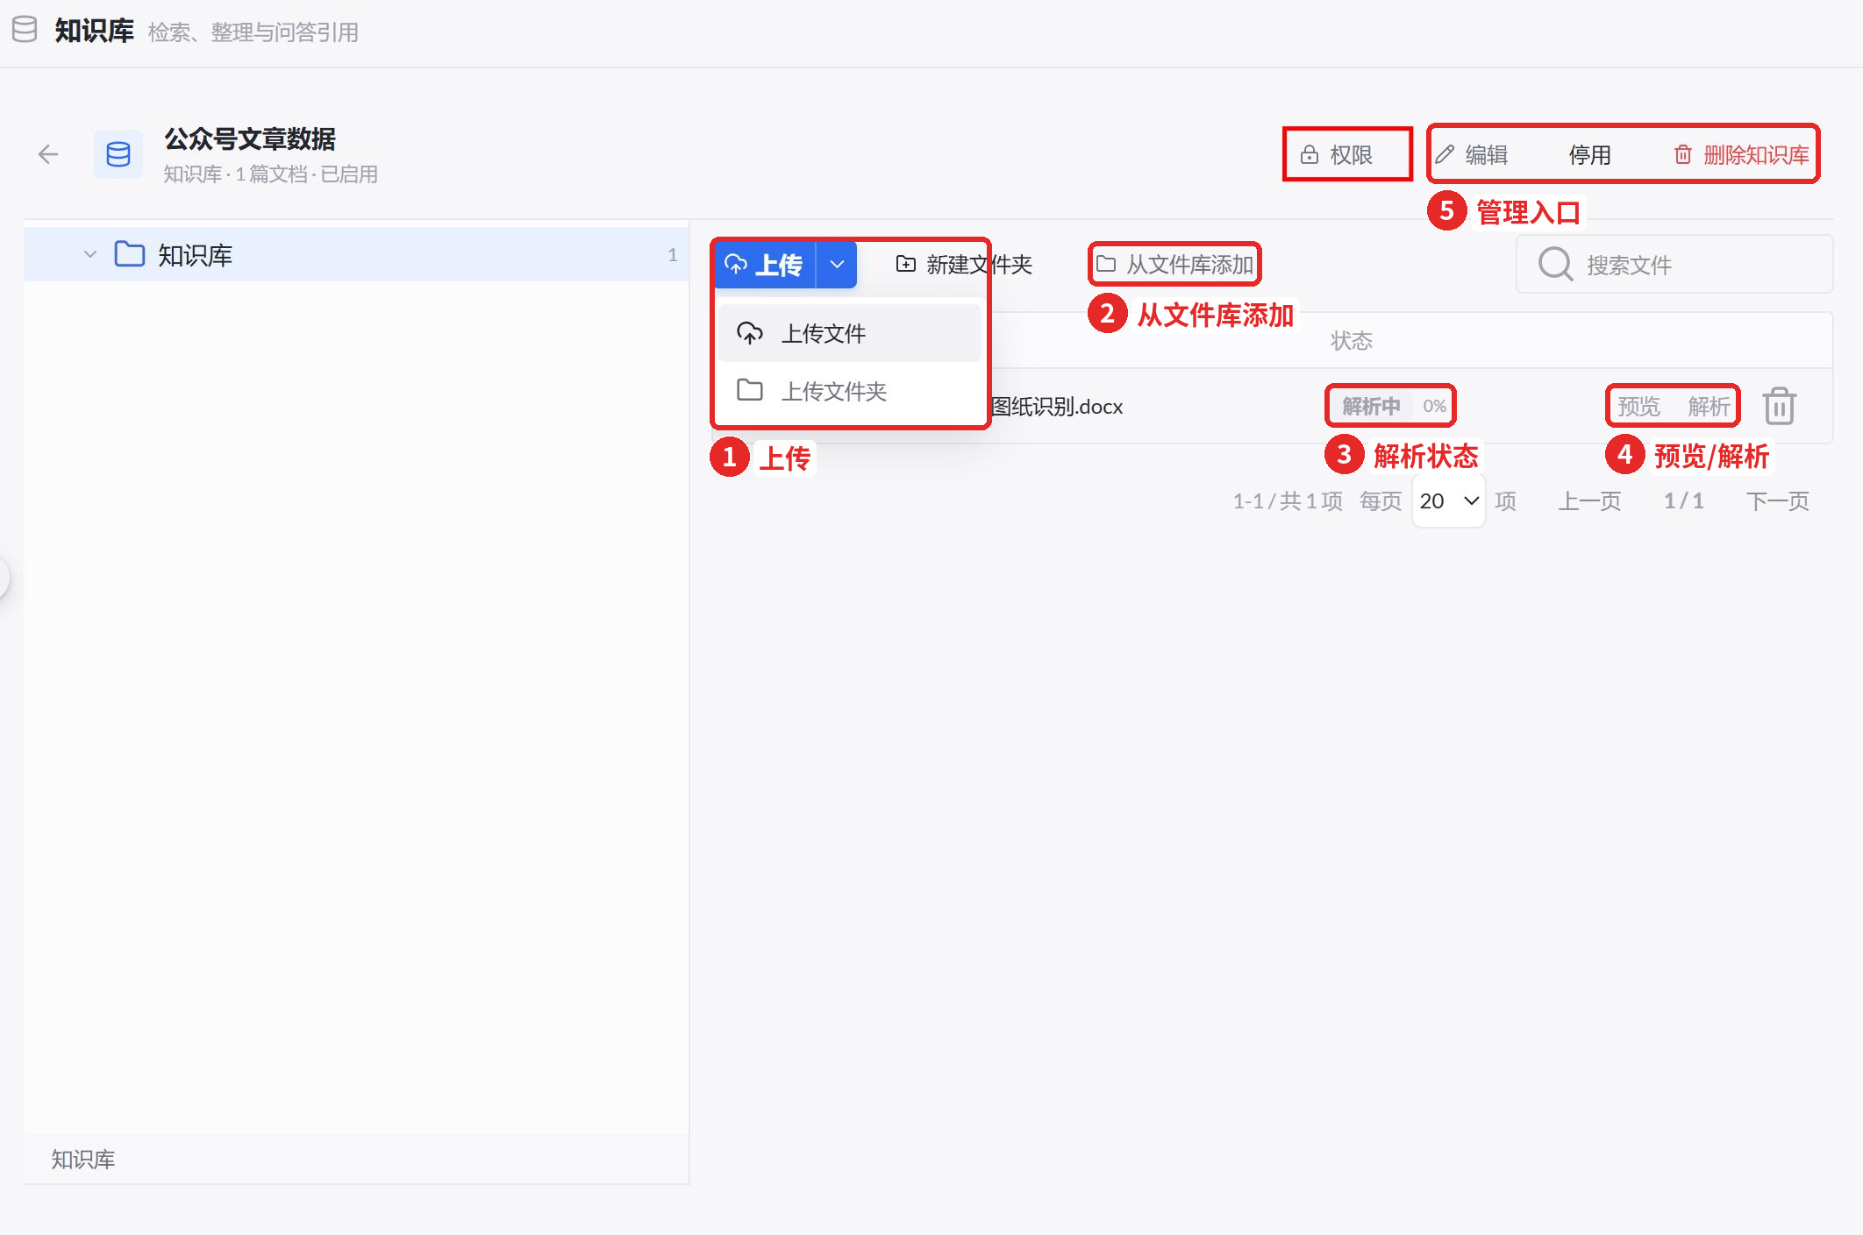1863x1235 pixels.
Task: Click 停用 to disable the knowledge base
Action: point(1589,155)
